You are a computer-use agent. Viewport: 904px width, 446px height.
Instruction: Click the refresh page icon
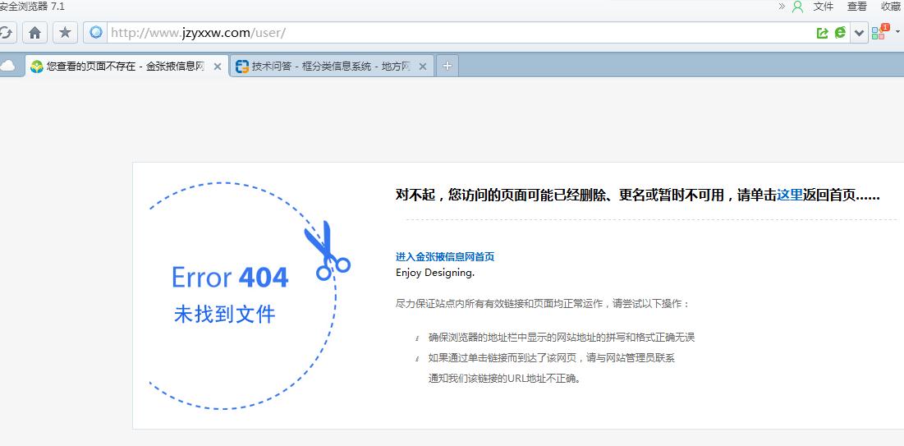(7, 33)
